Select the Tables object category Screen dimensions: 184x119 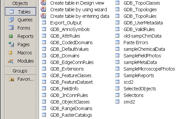(x=20, y=12)
